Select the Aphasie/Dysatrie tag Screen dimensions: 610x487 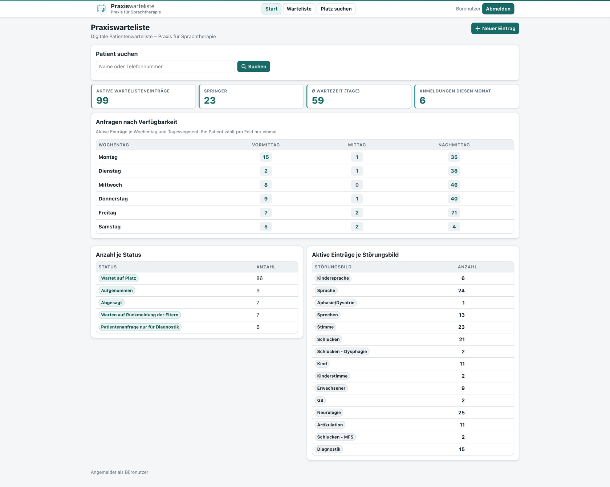[336, 303]
